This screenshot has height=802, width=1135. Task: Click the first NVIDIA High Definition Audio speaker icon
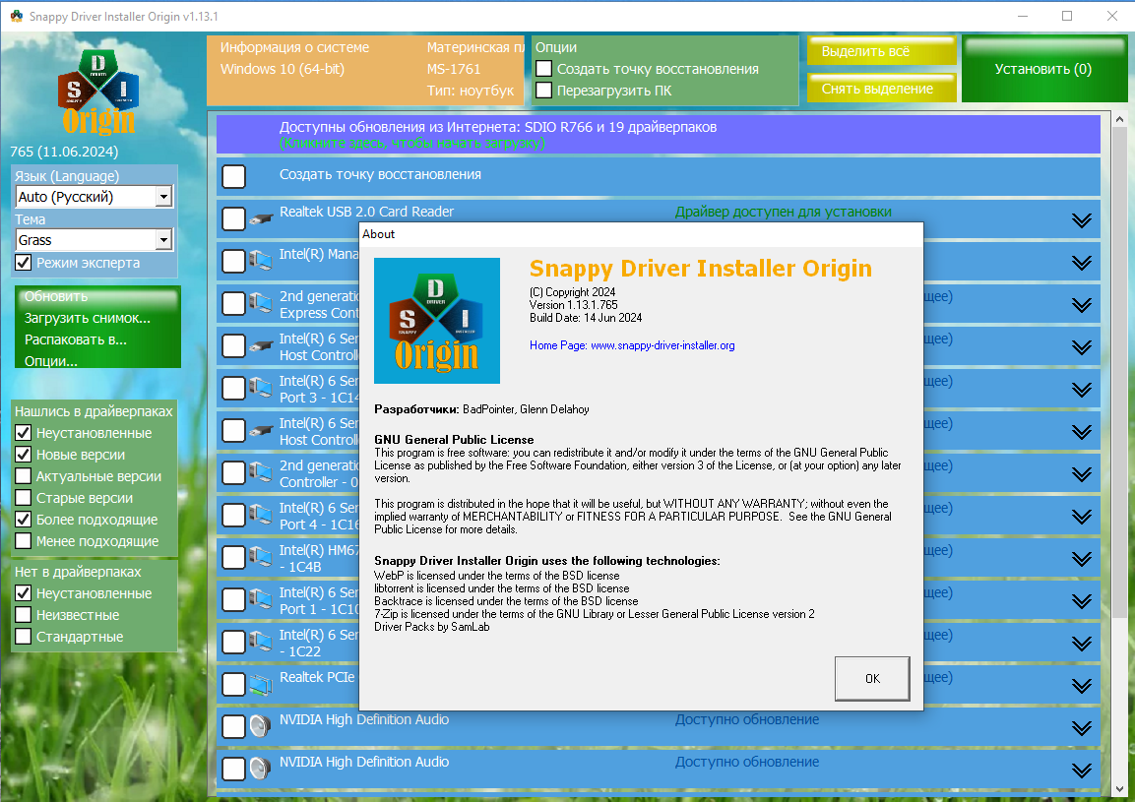[261, 726]
